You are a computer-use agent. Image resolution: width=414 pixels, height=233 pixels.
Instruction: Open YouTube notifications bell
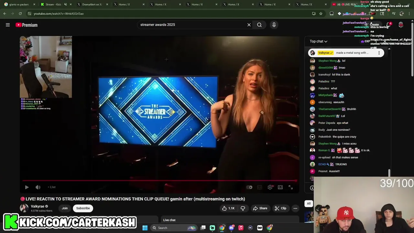point(389,25)
